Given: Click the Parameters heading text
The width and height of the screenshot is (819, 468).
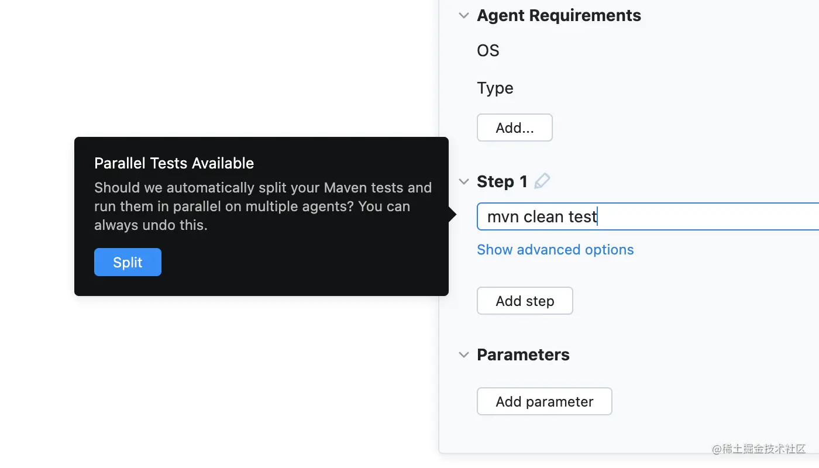Looking at the screenshot, I should point(523,355).
